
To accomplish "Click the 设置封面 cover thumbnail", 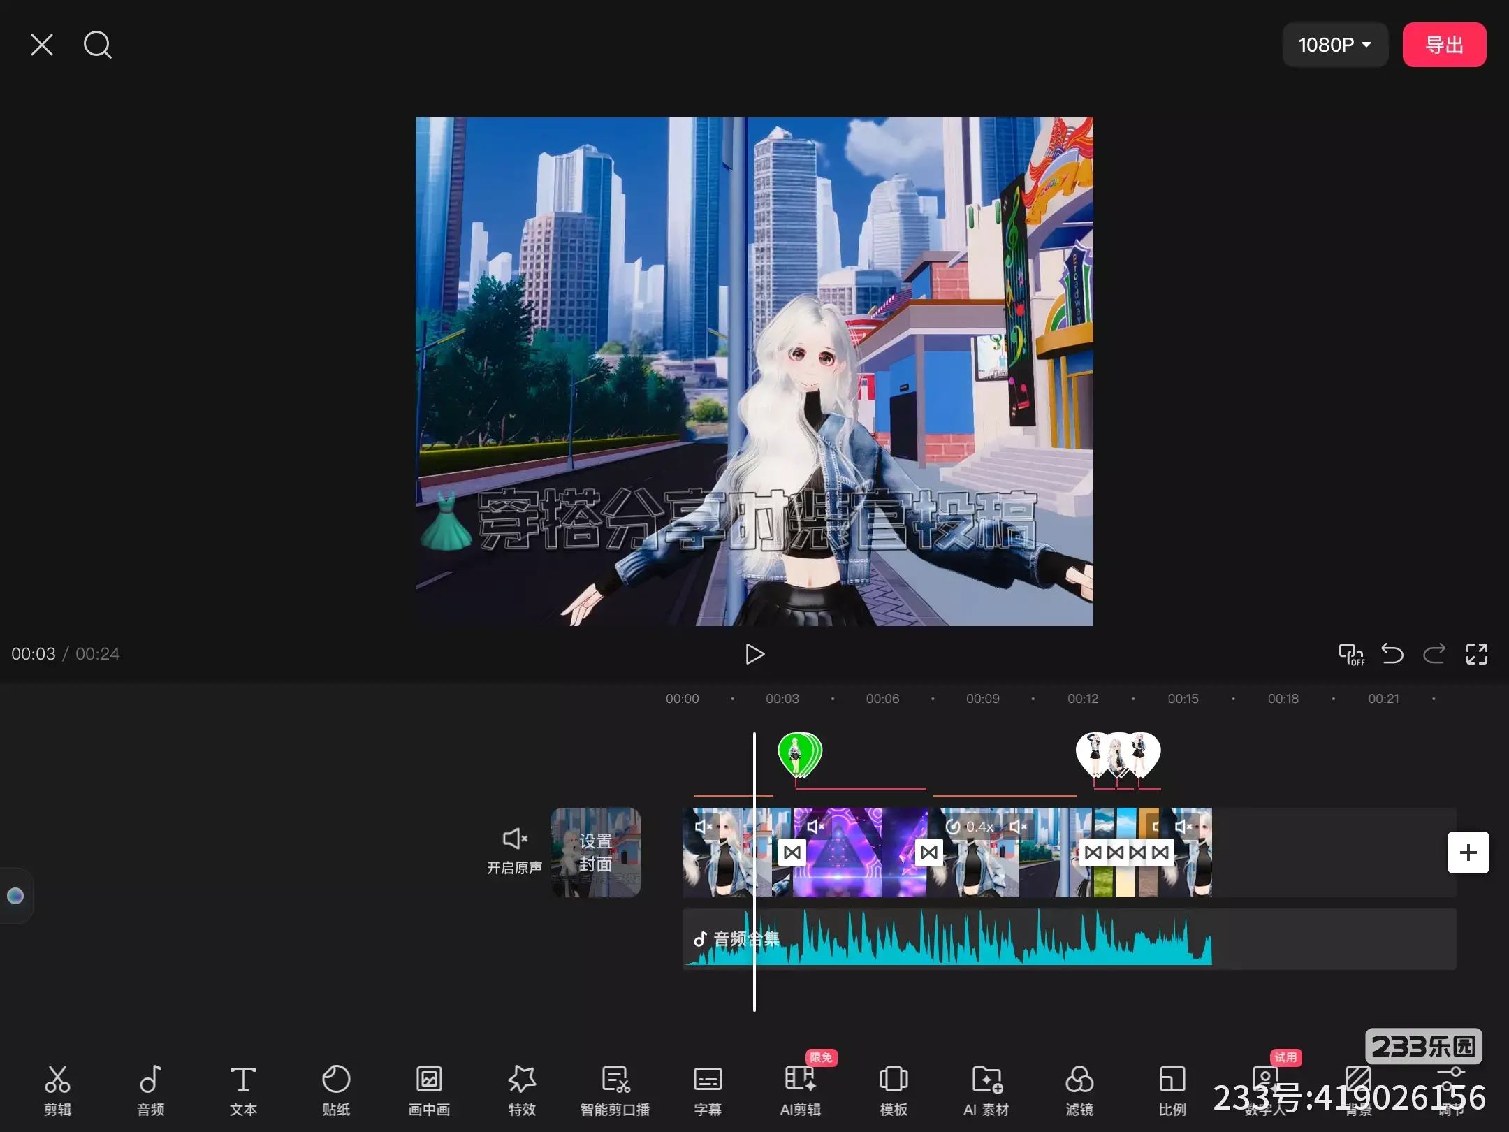I will click(595, 852).
